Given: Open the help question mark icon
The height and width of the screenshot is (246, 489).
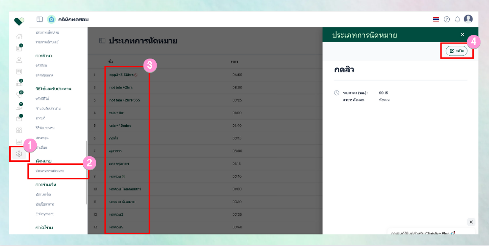Looking at the screenshot, I should coord(447,19).
